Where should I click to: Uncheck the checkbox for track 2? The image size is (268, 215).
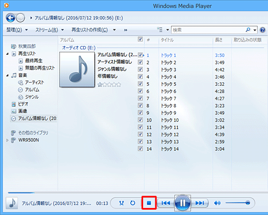point(140,62)
